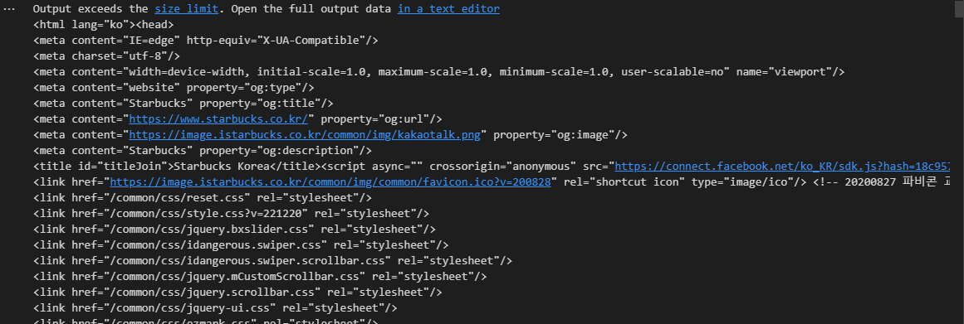Click the idangerous.swiper.scrollbar.css line
The image size is (964, 324).
coord(272,261)
